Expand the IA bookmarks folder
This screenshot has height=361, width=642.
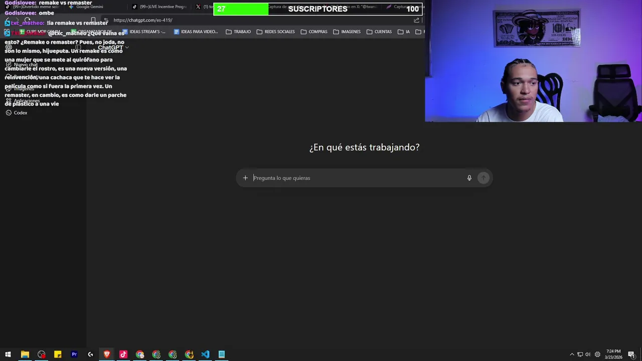pos(404,32)
